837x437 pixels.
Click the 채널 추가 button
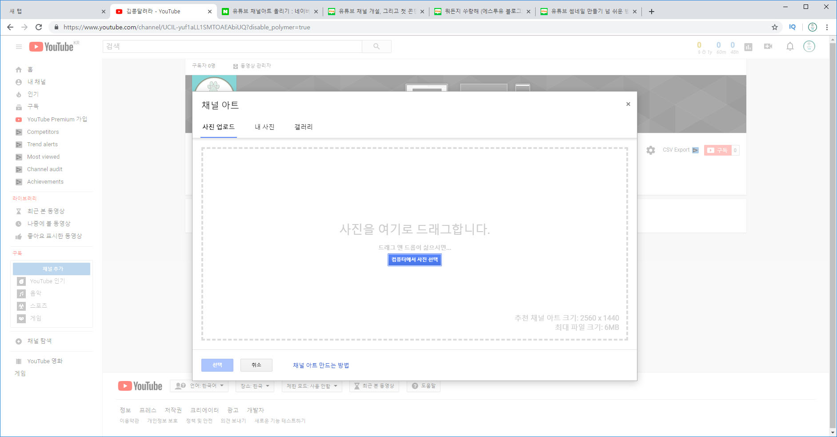click(52, 269)
